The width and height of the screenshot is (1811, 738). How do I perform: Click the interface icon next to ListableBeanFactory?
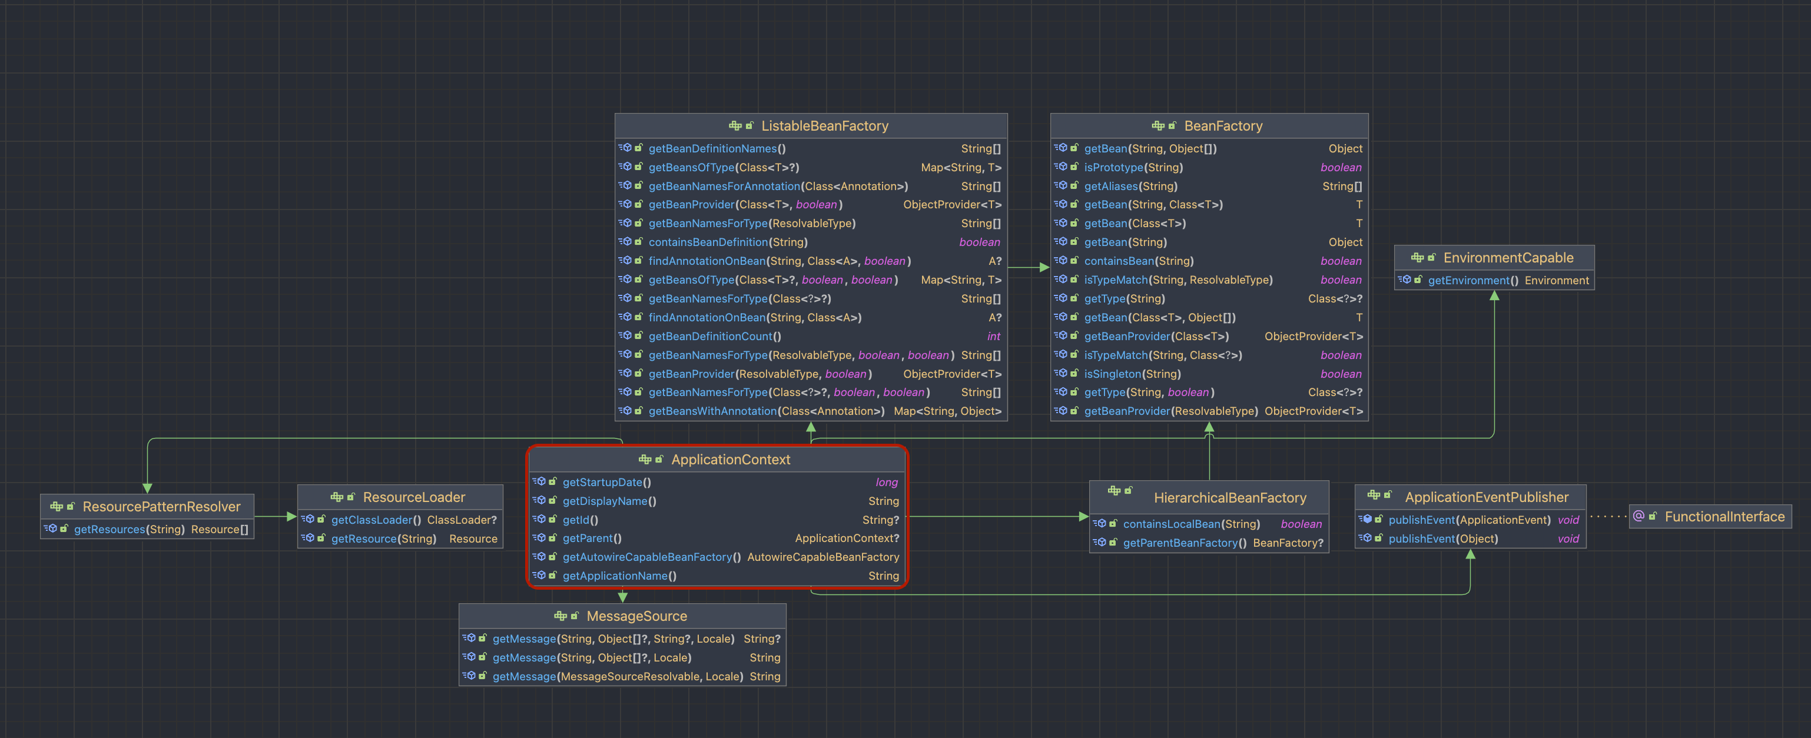[735, 126]
